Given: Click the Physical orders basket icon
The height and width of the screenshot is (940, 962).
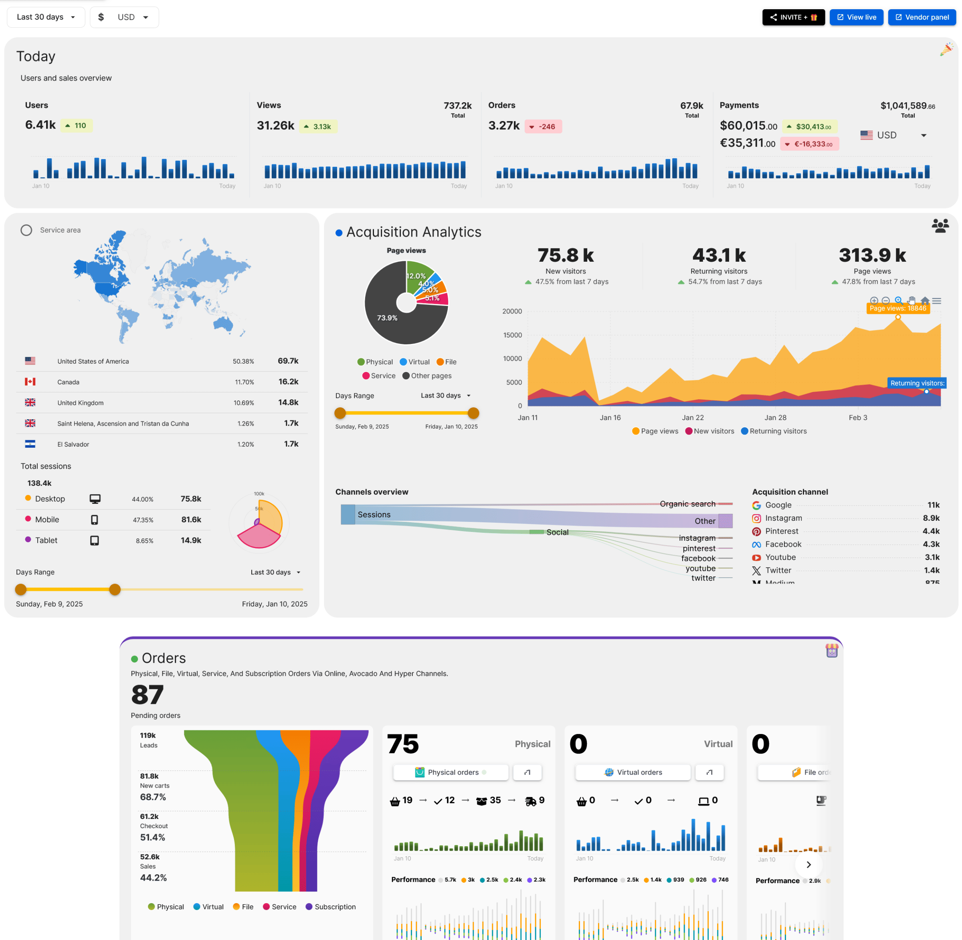Looking at the screenshot, I should pos(394,801).
